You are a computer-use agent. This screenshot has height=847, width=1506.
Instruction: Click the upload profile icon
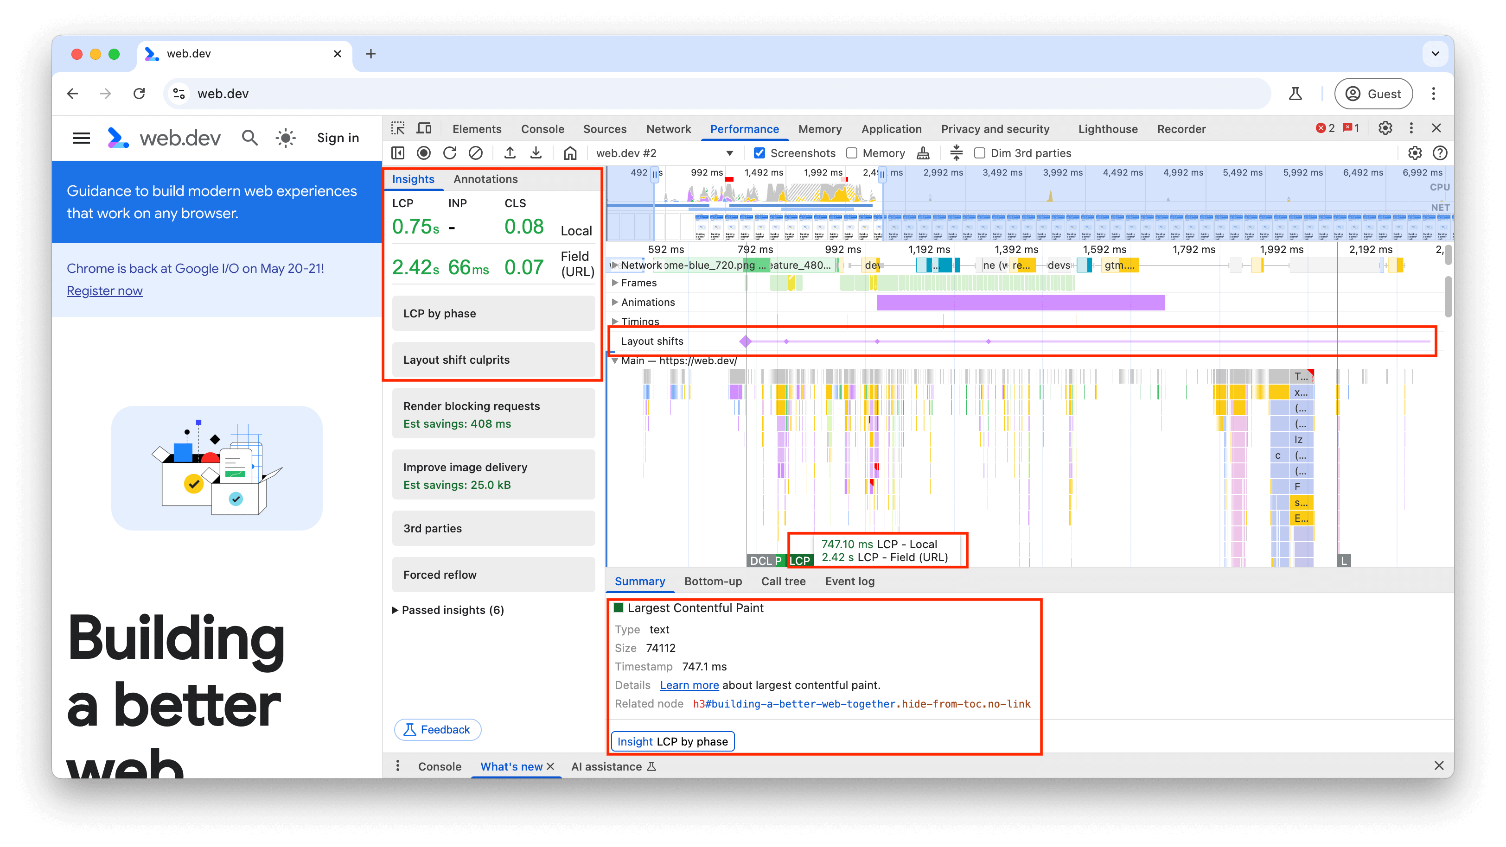tap(509, 153)
